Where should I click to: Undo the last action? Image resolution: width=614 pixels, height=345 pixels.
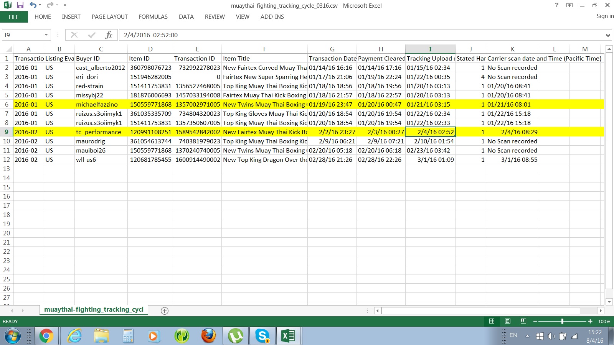[x=33, y=5]
